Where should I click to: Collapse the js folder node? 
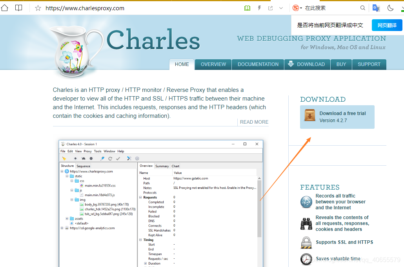[72, 190]
